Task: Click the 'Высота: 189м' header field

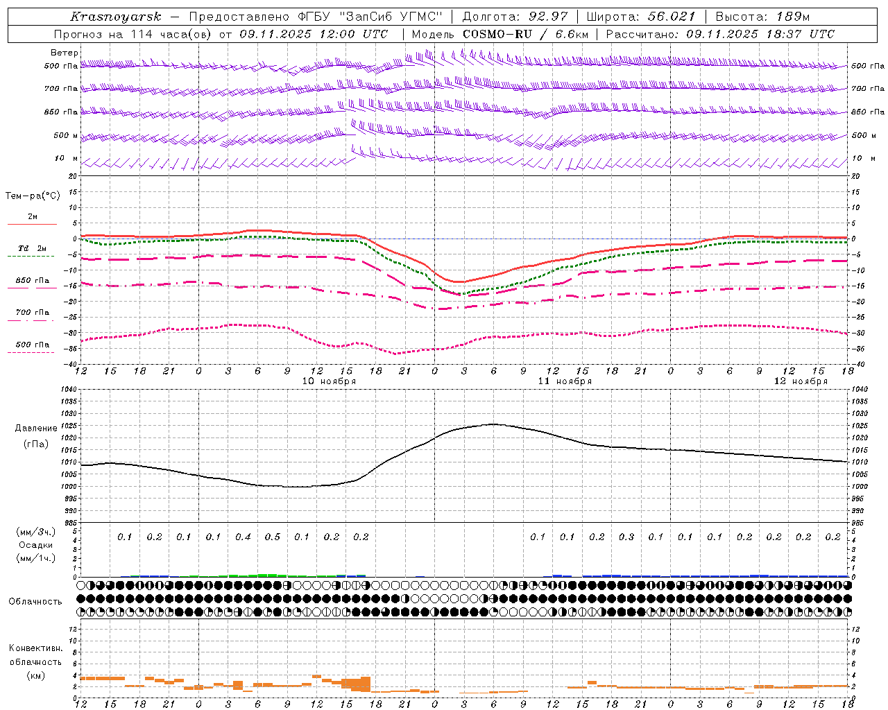Action: (762, 17)
